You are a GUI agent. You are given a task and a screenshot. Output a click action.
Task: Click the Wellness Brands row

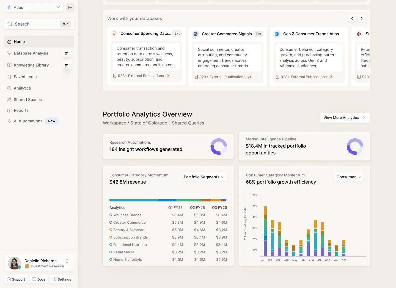pyautogui.click(x=168, y=215)
